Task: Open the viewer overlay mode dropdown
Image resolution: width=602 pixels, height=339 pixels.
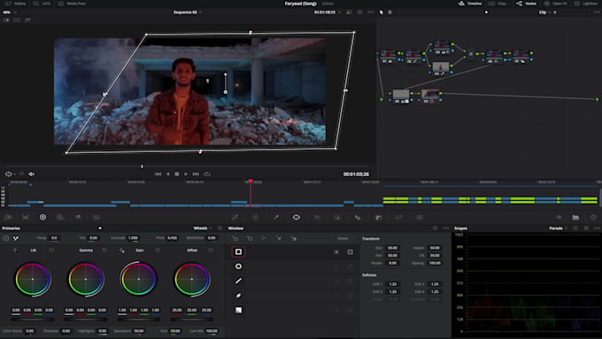Action: tap(11, 173)
